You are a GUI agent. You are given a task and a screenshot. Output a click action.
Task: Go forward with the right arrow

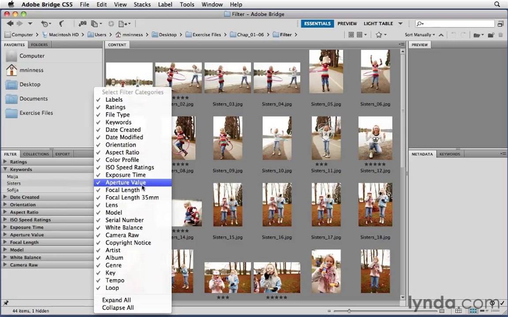[20, 24]
